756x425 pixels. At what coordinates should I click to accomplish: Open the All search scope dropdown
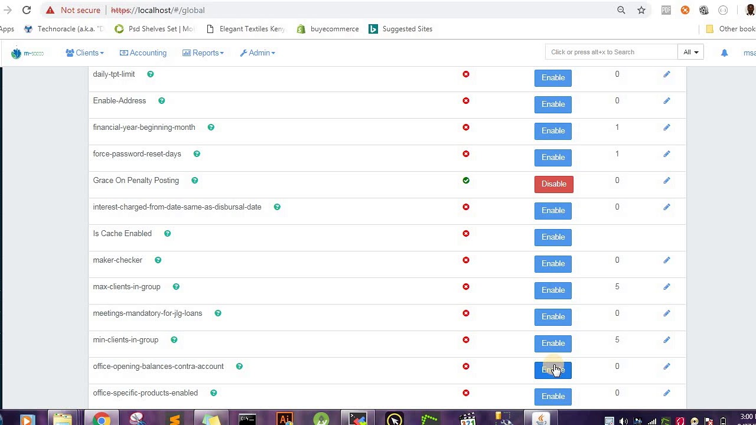690,53
